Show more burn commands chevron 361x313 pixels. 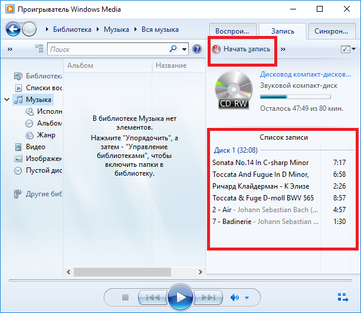283,49
